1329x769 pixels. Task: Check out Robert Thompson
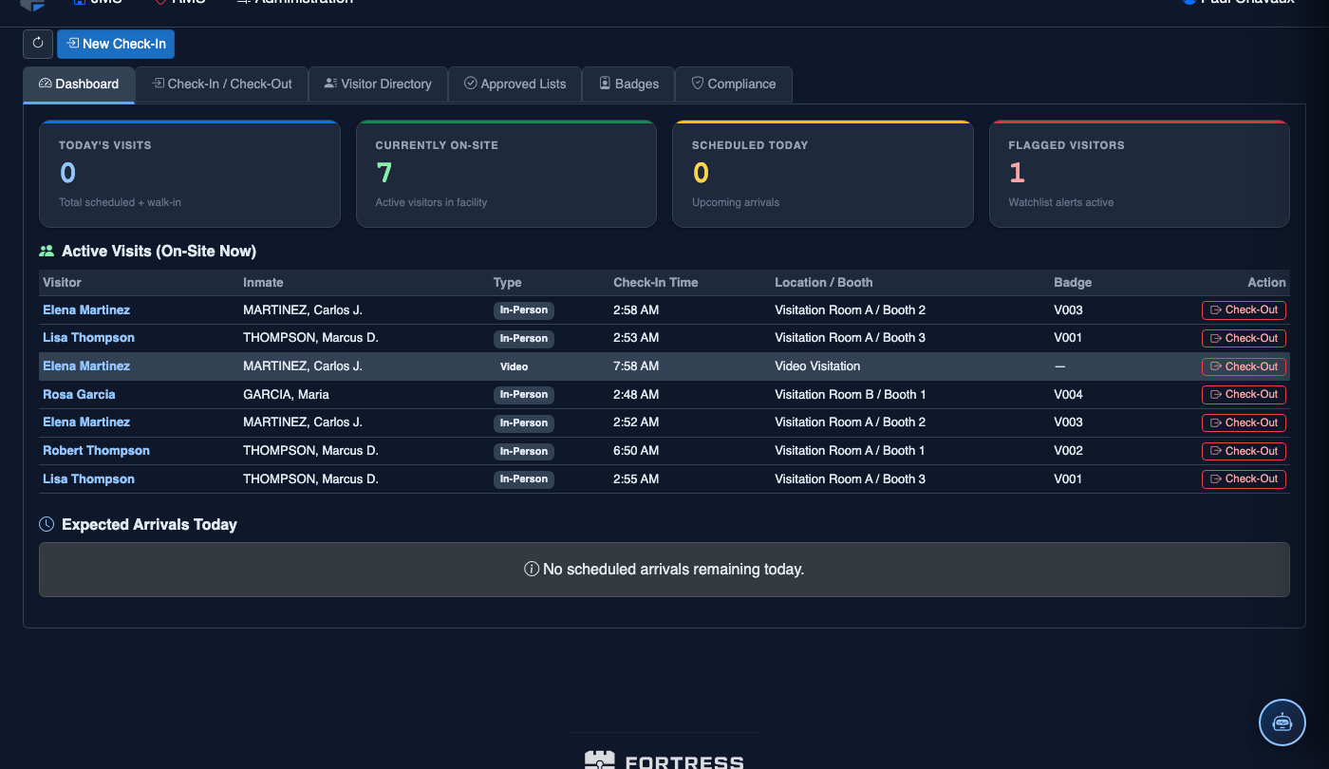pyautogui.click(x=1244, y=451)
